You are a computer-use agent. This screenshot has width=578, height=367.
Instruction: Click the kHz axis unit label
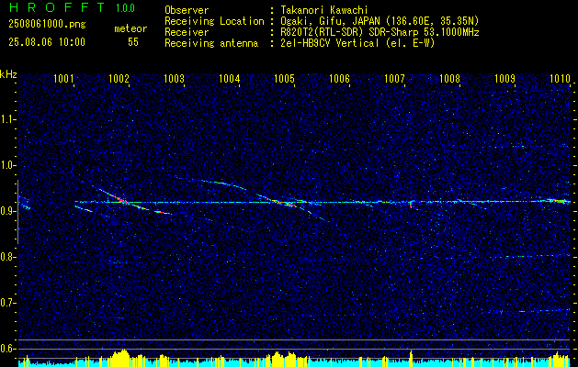pos(8,74)
